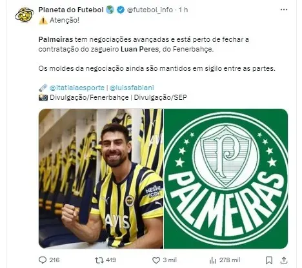
Task: Open the tweet timestamp 1 h
Action: 183,10
